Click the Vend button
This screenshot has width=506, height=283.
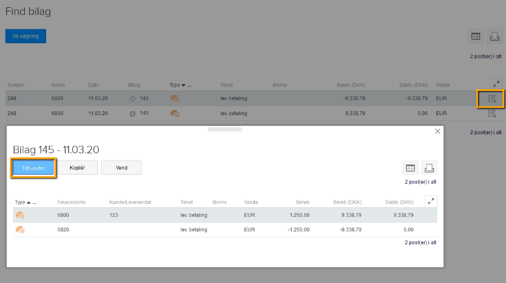point(121,167)
